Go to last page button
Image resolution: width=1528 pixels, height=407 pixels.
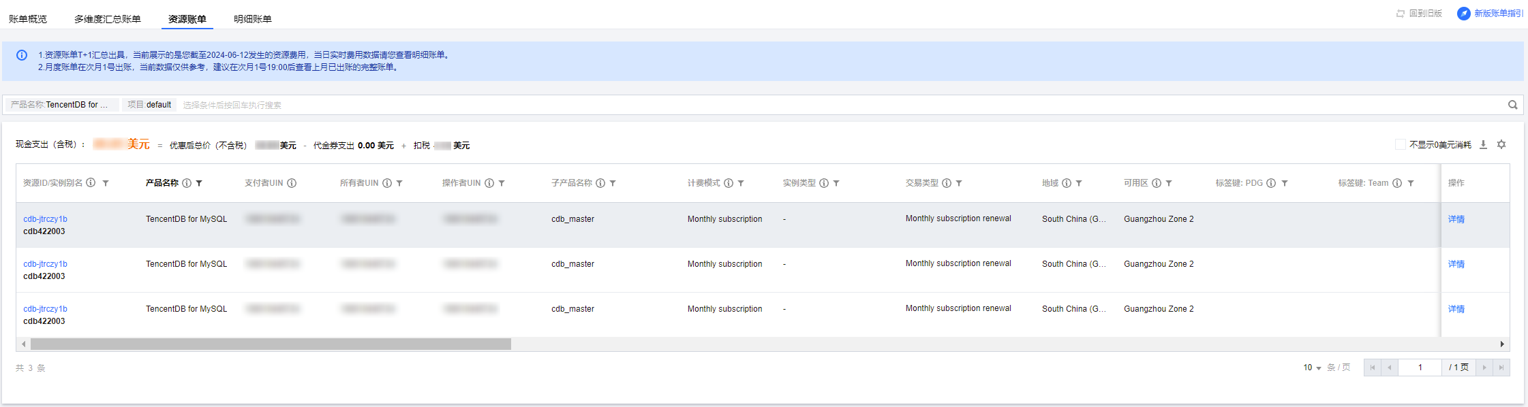(1501, 368)
